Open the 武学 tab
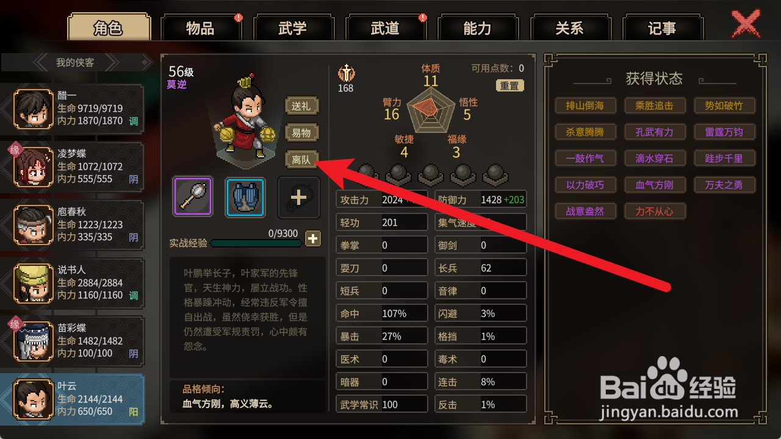781x439 pixels. [x=292, y=28]
